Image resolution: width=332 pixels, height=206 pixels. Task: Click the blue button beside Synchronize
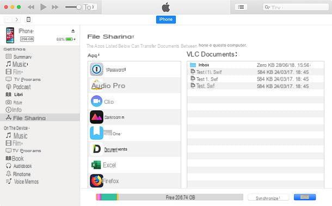[305, 197]
